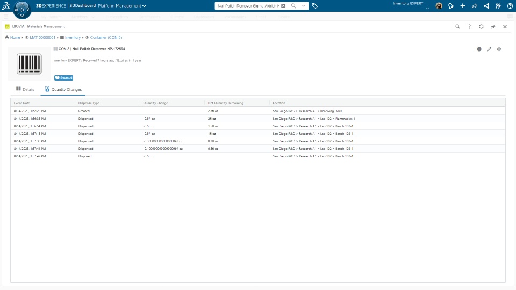516x290 pixels.
Task: Click container title CON-5 Nail Polish Remover
Action: [x=91, y=49]
